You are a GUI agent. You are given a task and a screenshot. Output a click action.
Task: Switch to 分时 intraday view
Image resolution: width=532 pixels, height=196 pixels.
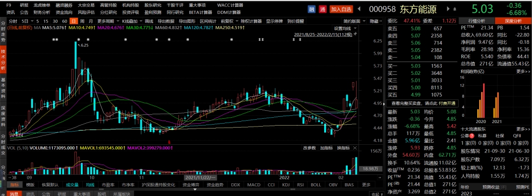point(12,21)
